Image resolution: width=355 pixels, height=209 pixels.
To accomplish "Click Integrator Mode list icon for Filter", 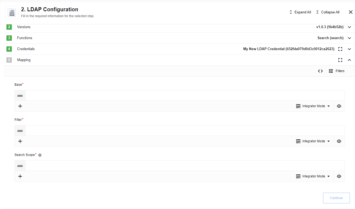I will click(x=298, y=141).
